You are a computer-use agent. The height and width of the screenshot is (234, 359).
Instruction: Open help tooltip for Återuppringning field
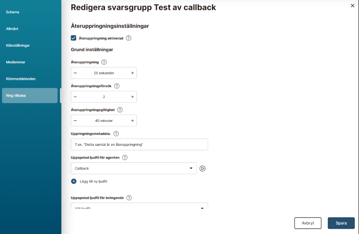click(x=104, y=62)
